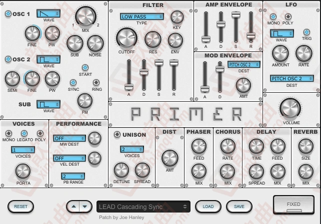Select POLY voice mode in Voices

40,134
